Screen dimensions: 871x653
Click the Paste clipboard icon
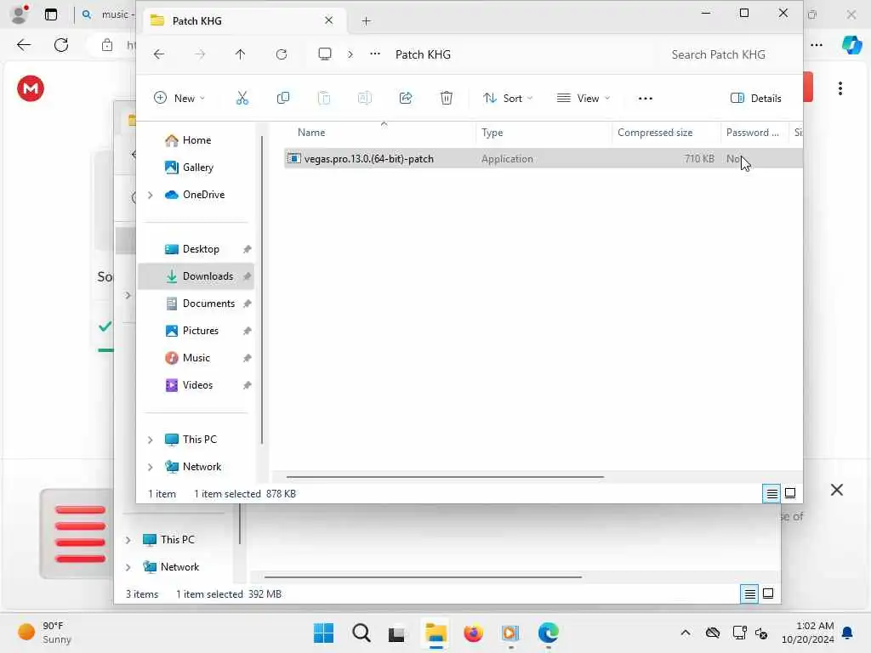[324, 99]
